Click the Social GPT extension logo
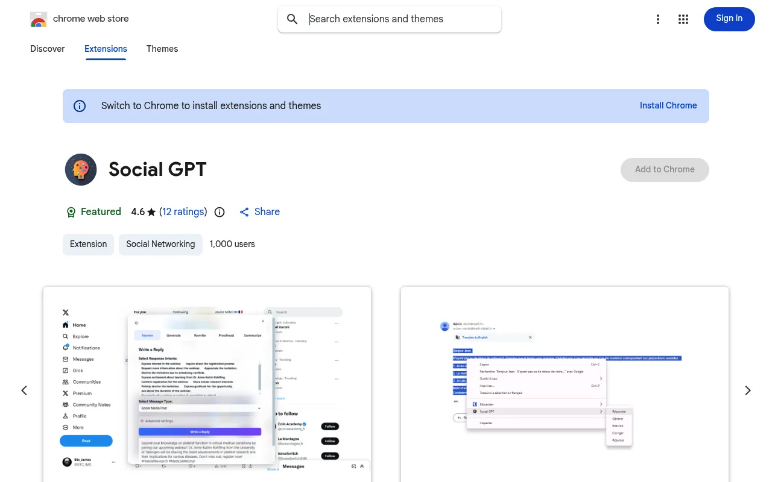This screenshot has width=772, height=482. tap(81, 169)
